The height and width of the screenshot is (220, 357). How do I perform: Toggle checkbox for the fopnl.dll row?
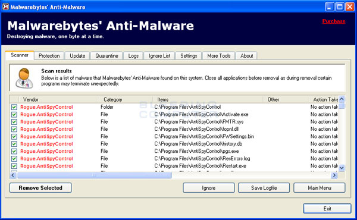pos(14,129)
